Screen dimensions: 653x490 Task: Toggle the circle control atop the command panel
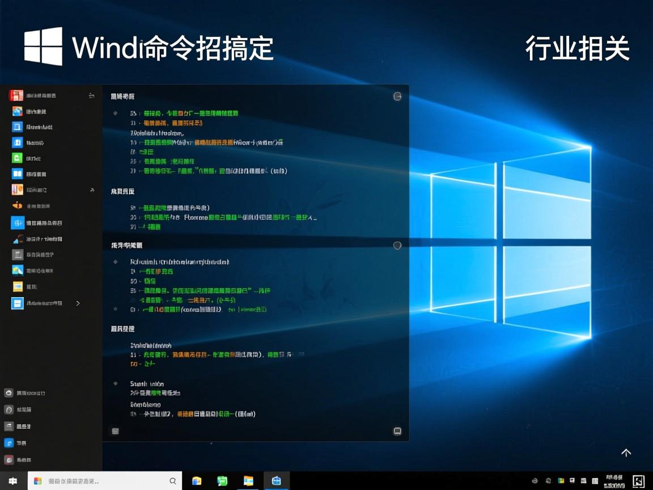click(x=397, y=96)
